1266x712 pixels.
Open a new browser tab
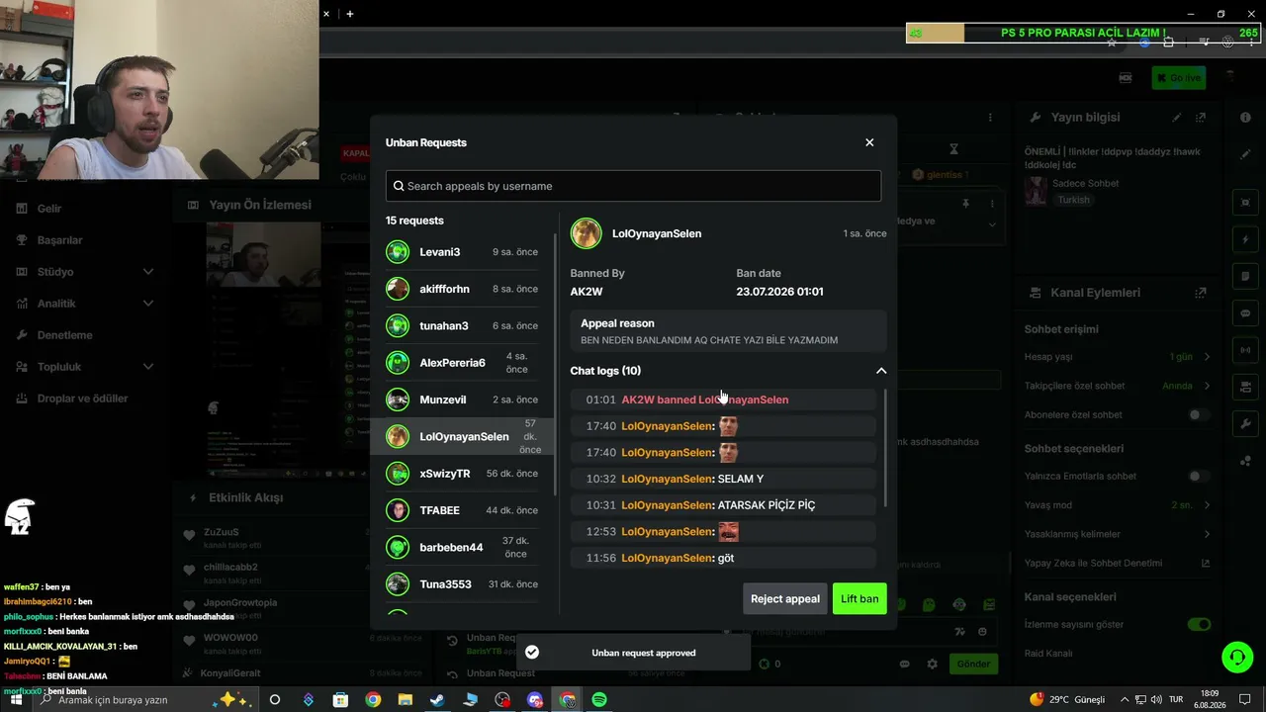pos(350,14)
